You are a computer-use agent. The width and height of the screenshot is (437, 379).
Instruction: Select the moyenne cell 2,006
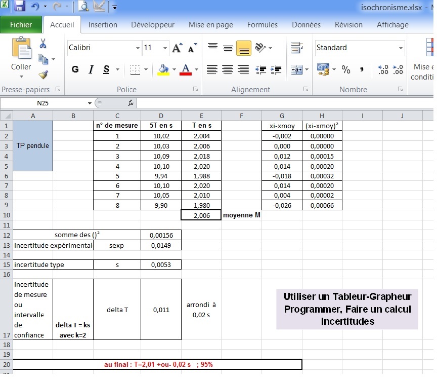[201, 215]
